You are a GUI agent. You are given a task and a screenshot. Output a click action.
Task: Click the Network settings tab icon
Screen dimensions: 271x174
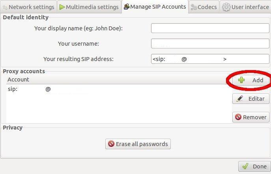[5, 7]
